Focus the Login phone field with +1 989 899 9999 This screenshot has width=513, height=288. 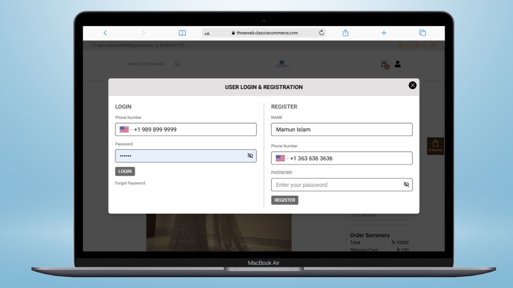(x=186, y=130)
